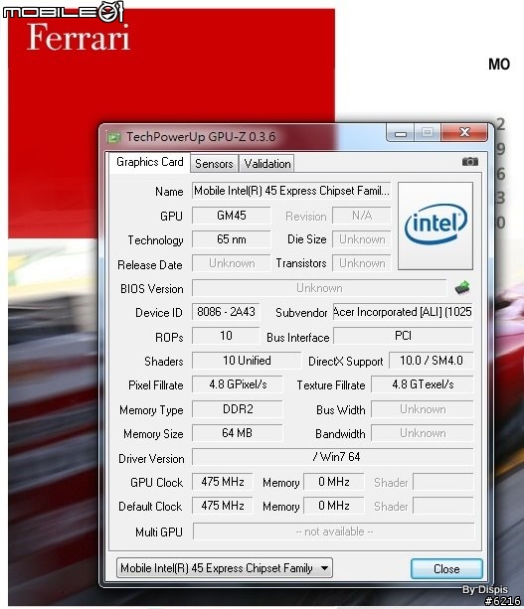Open the Validation tab
This screenshot has width=524, height=609.
click(x=267, y=164)
